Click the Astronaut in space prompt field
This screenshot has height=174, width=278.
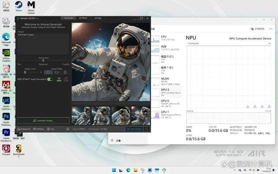pyautogui.click(x=43, y=43)
